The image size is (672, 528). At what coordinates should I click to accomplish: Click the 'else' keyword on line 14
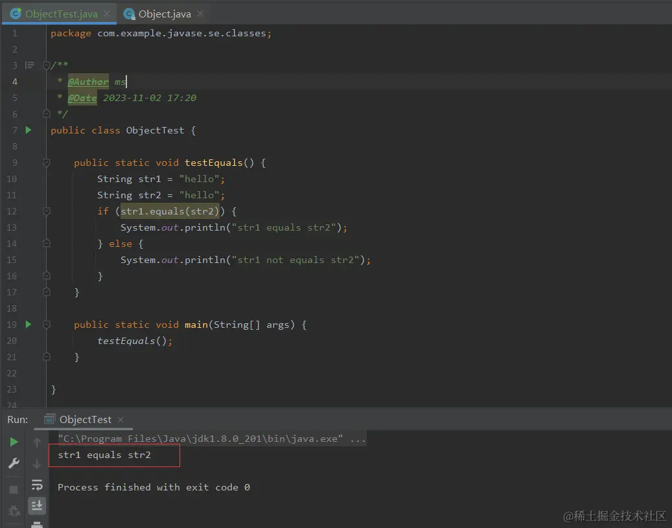(x=121, y=244)
